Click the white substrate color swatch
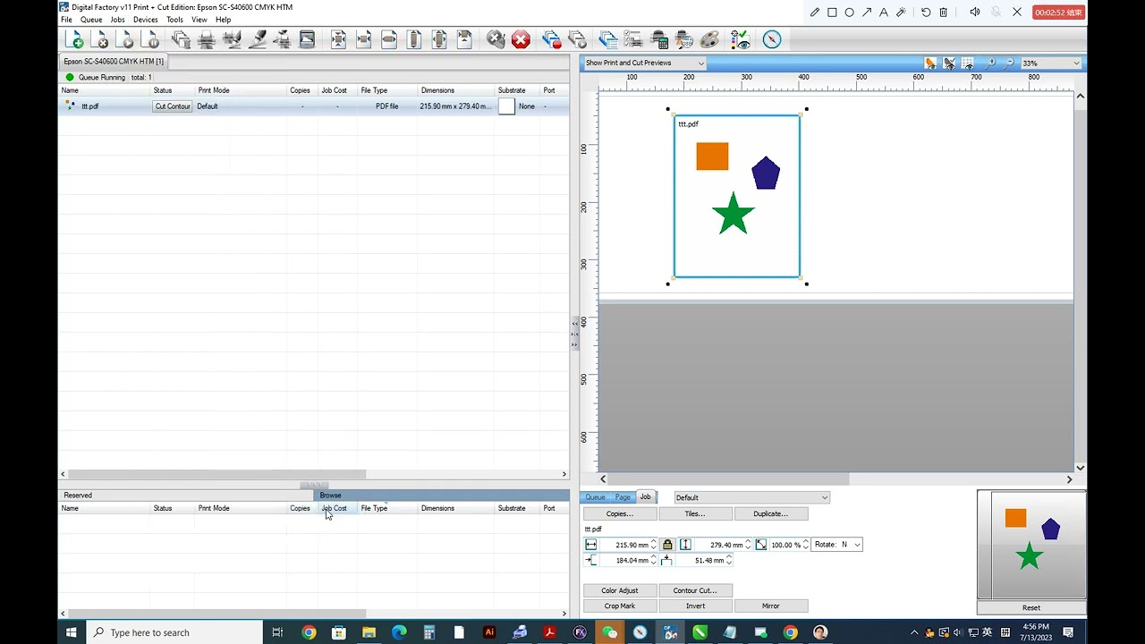The width and height of the screenshot is (1145, 644). coord(506,106)
